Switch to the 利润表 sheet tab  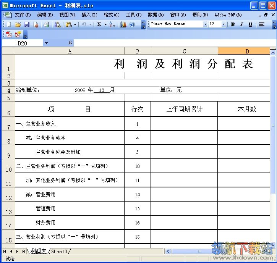(38, 251)
